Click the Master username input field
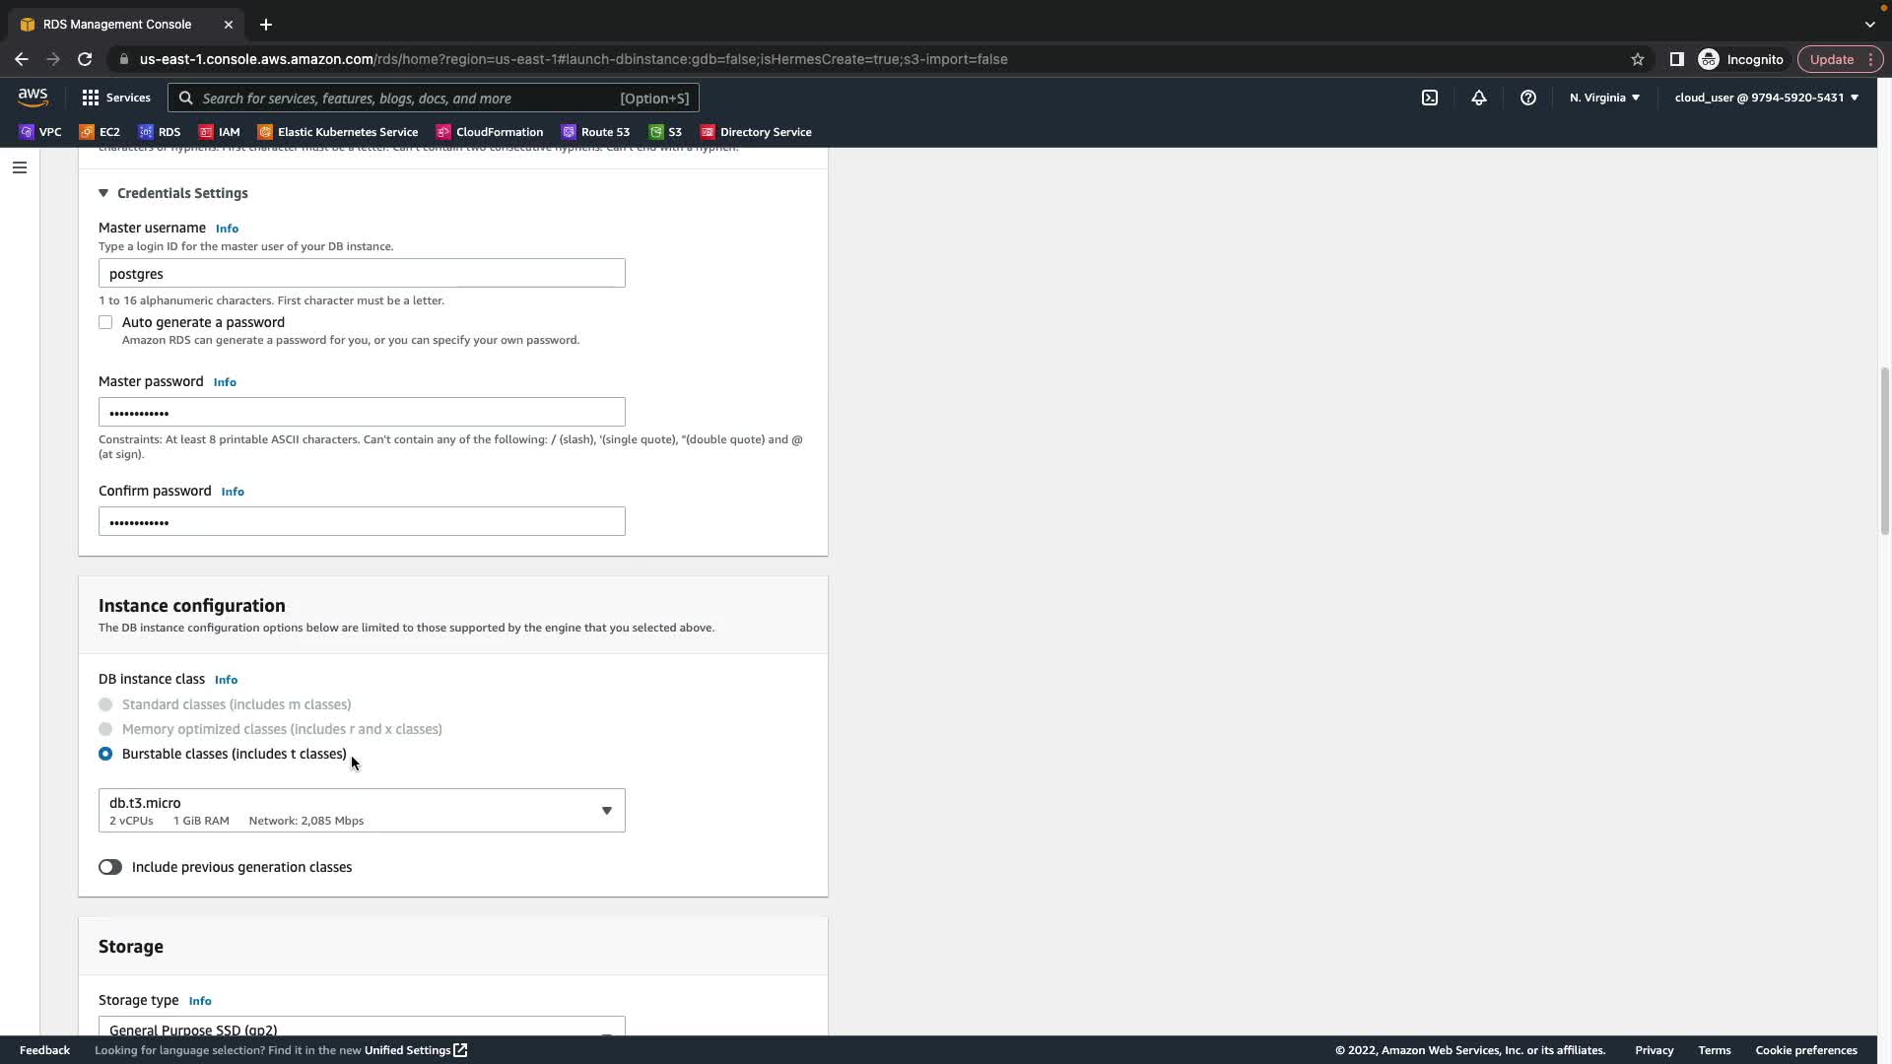This screenshot has width=1892, height=1064. pyautogui.click(x=362, y=273)
